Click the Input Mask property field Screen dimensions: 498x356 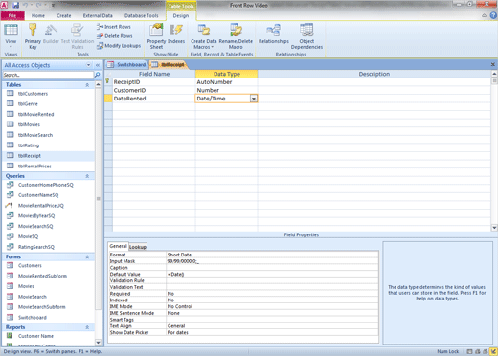[272, 261]
